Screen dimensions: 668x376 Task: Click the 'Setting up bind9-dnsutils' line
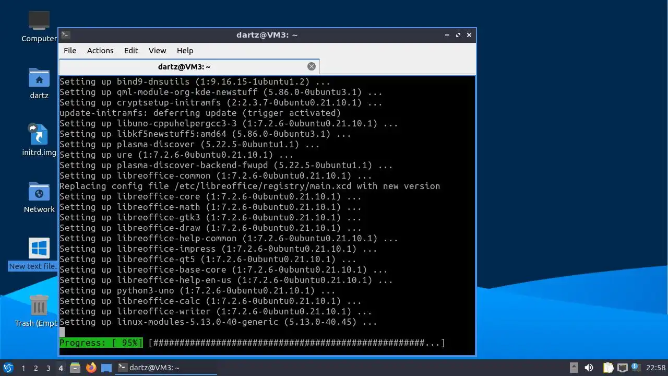tap(195, 81)
